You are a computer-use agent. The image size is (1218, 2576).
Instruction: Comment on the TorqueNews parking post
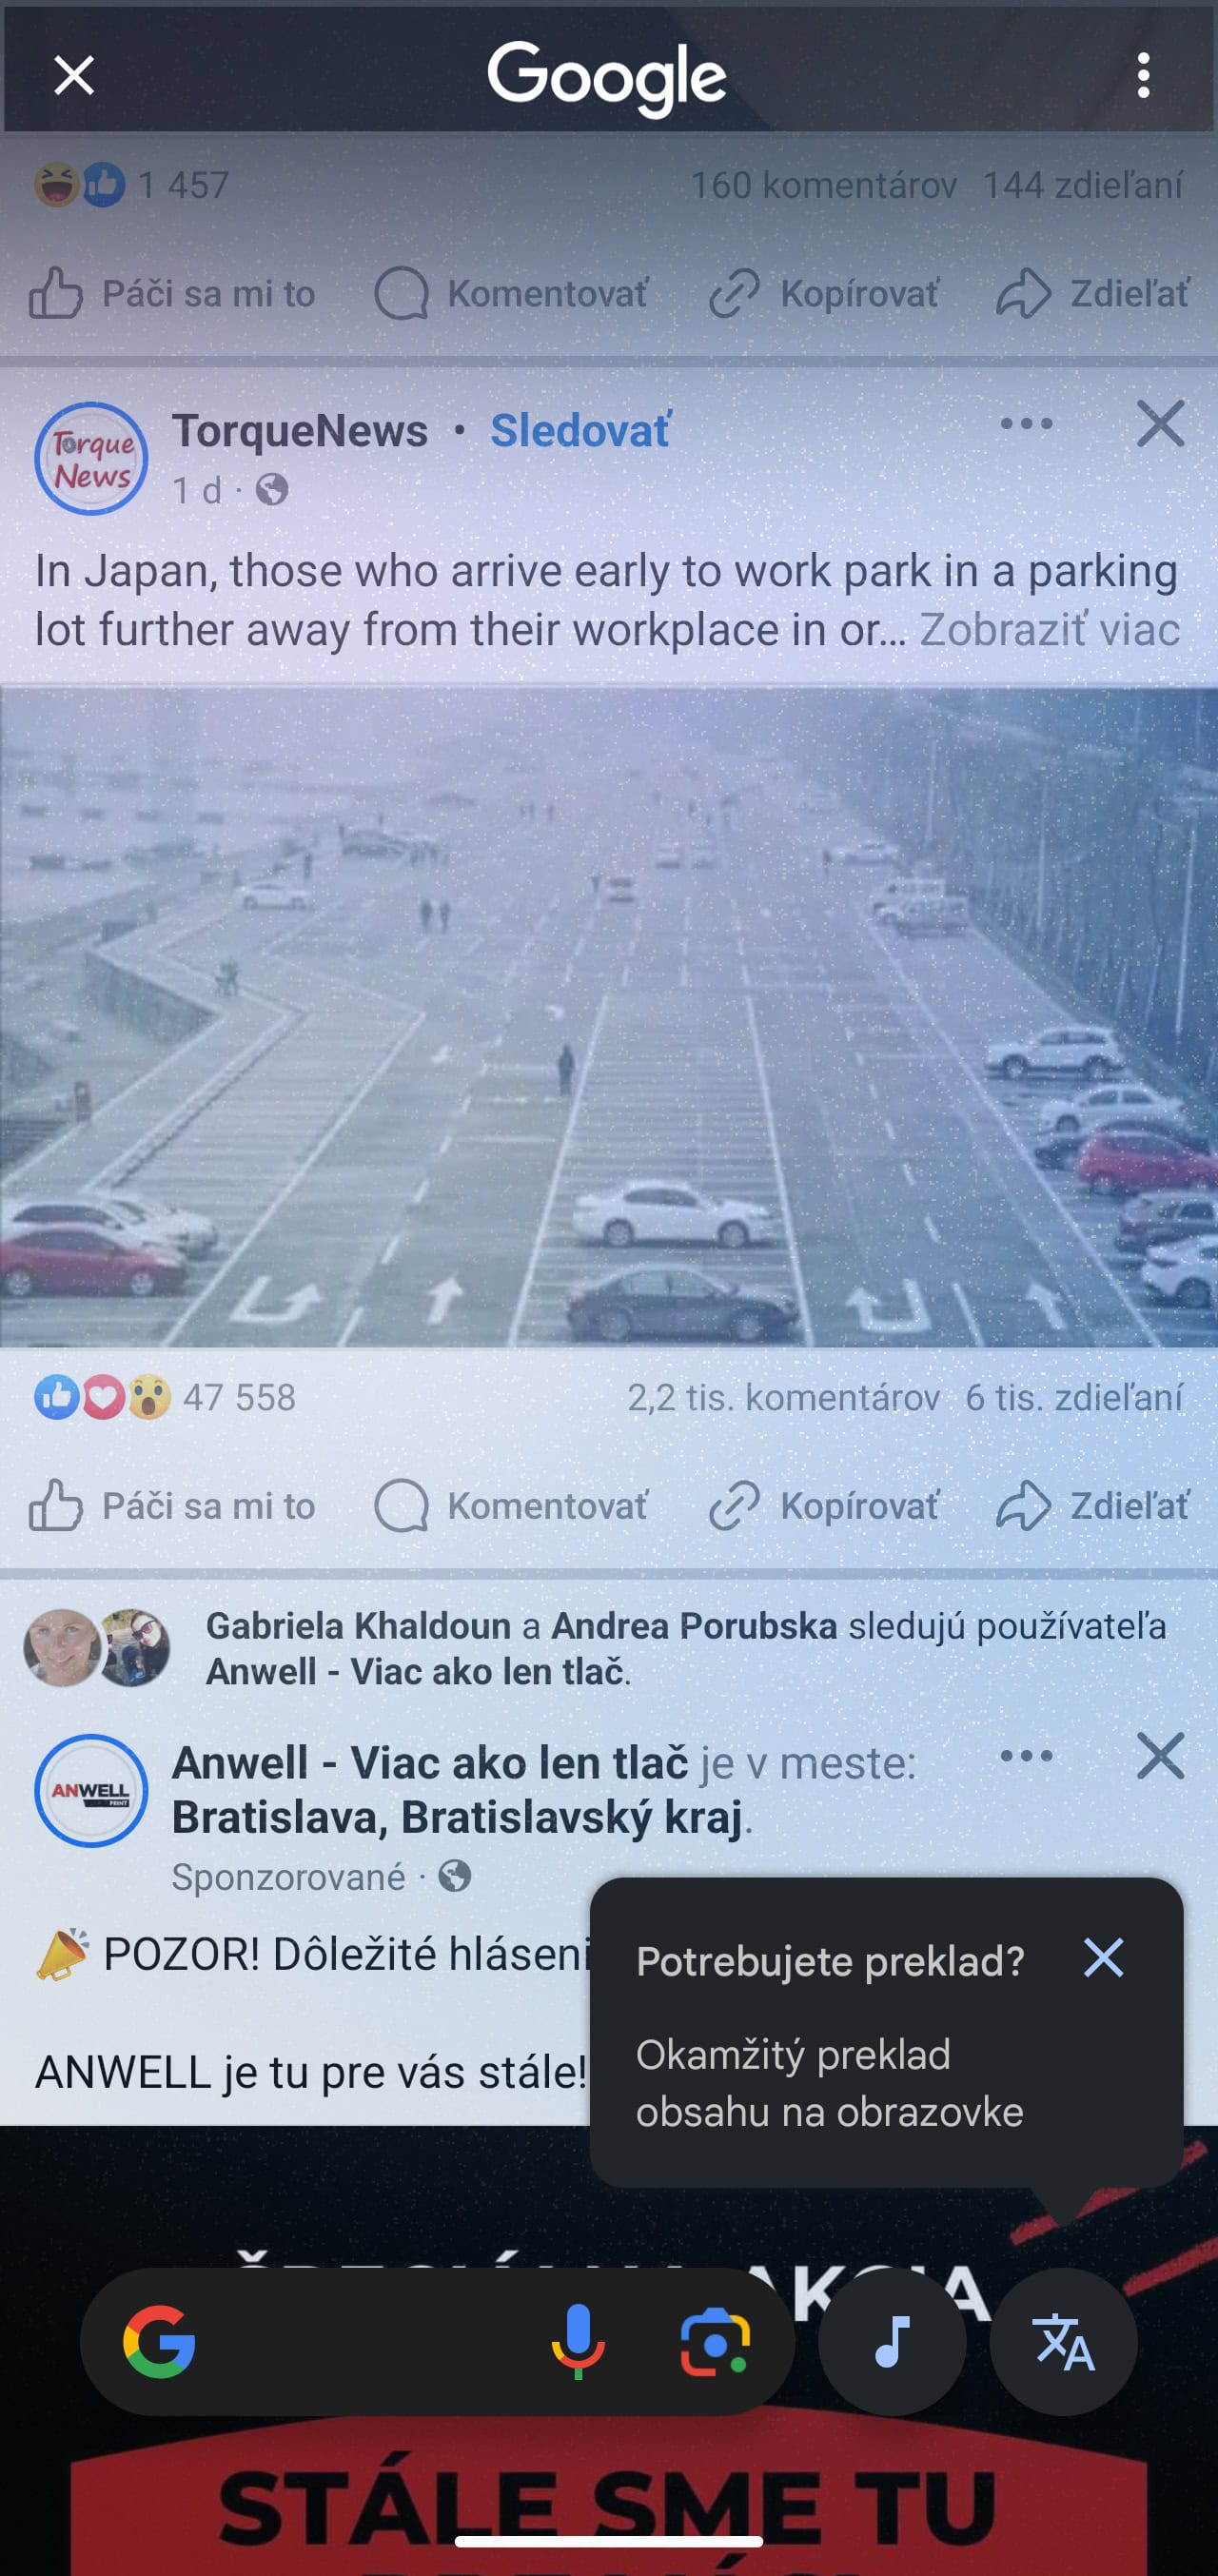[x=511, y=1505]
